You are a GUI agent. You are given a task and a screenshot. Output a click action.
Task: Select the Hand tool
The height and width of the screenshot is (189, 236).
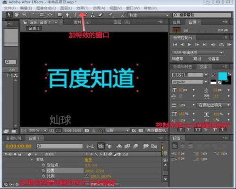(x=17, y=15)
